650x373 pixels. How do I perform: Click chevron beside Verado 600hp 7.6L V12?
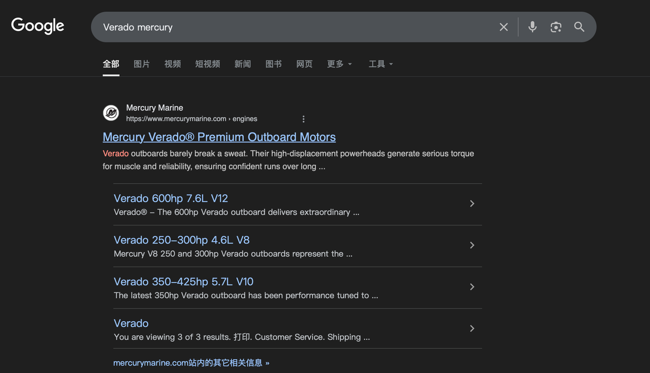pyautogui.click(x=472, y=204)
